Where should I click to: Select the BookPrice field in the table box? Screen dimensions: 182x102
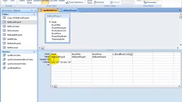[x=56, y=33]
